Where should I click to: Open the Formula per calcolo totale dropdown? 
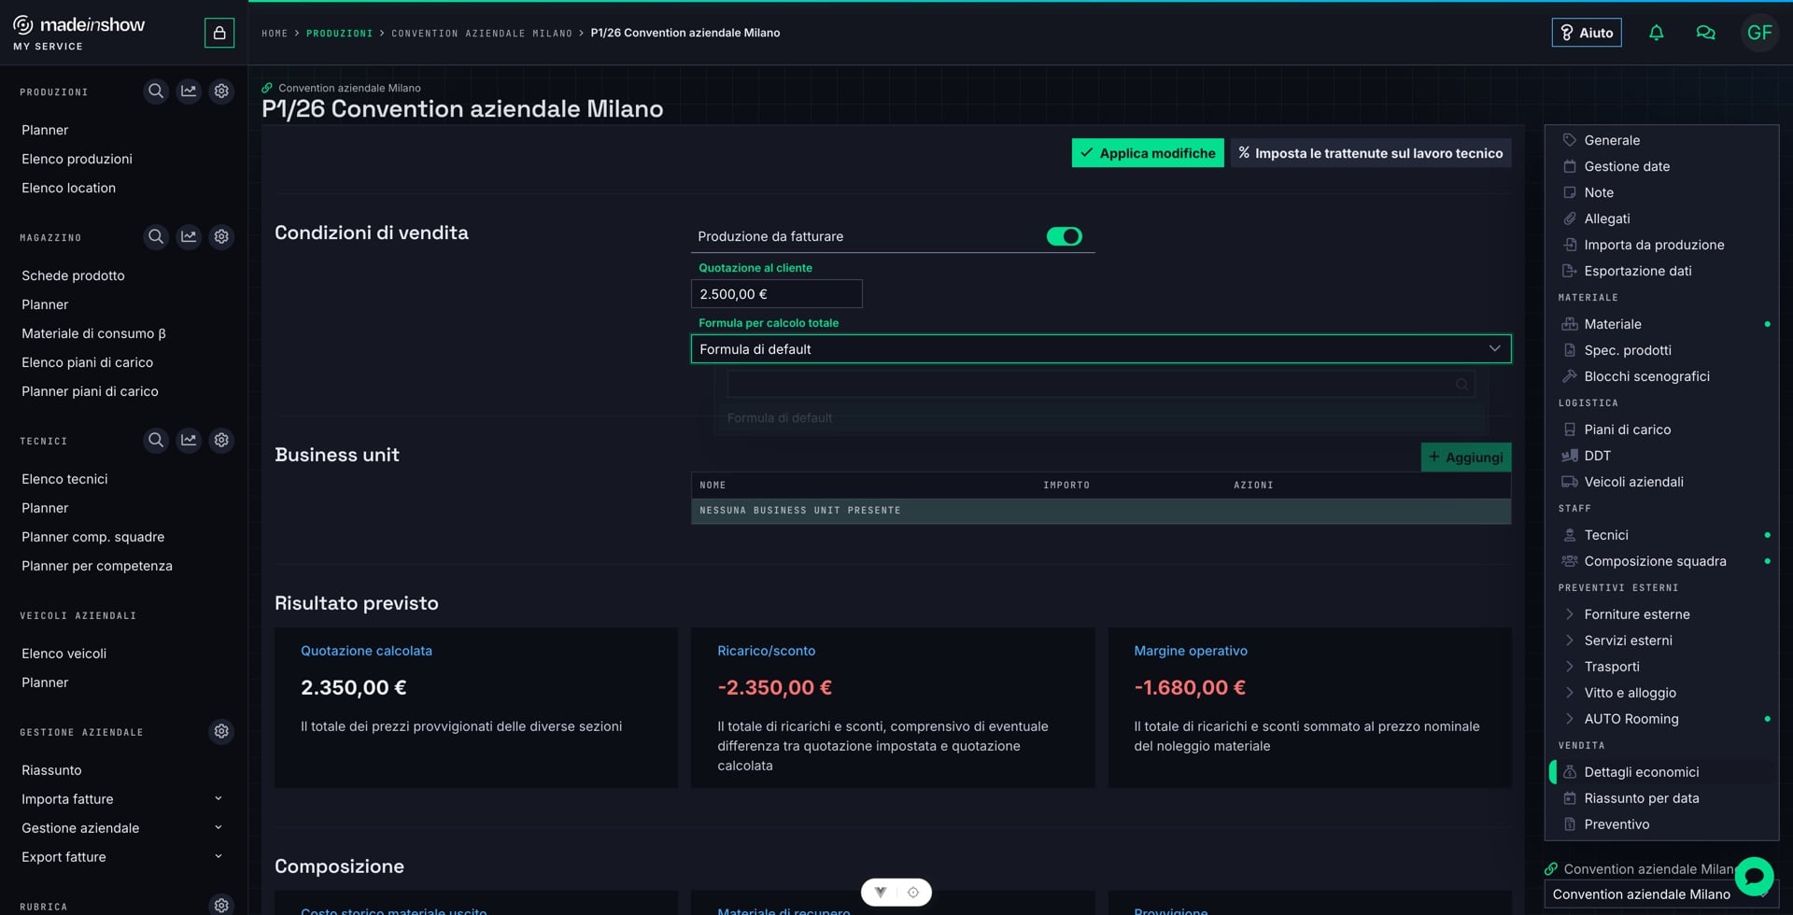tap(1100, 349)
